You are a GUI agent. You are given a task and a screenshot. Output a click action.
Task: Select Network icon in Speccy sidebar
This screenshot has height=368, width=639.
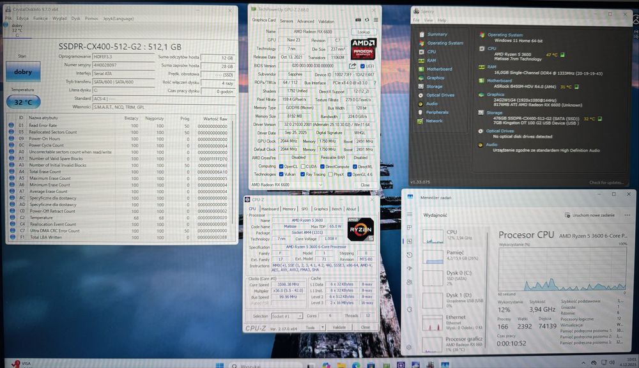tap(420, 121)
